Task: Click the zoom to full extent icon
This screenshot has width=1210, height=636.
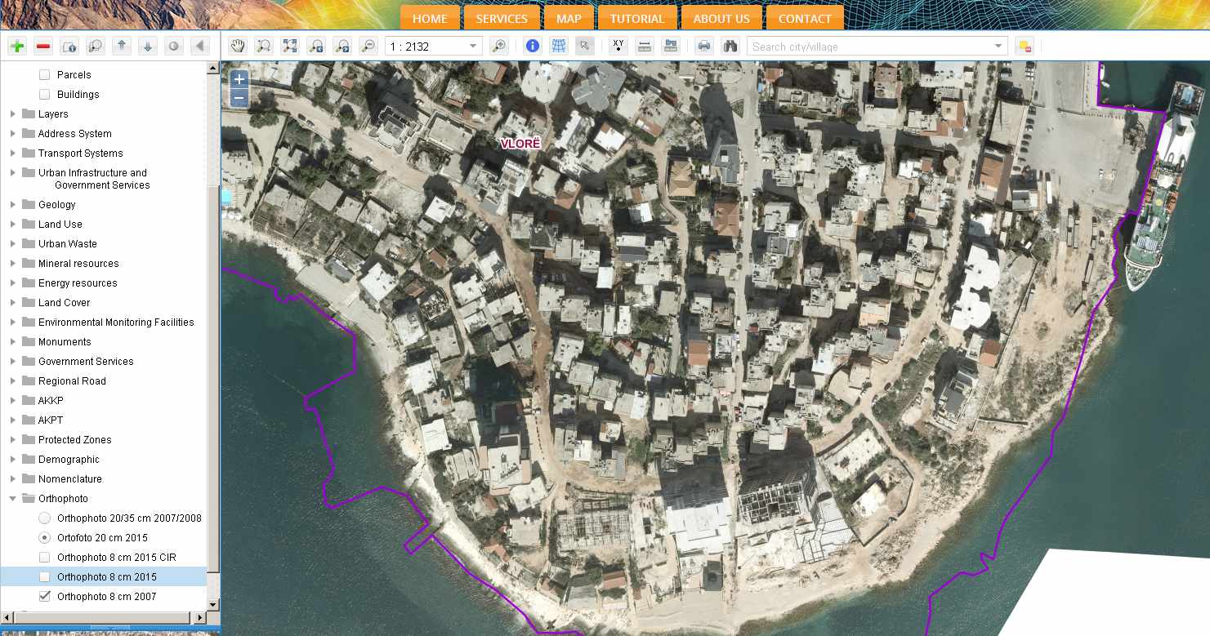Action: click(x=290, y=47)
